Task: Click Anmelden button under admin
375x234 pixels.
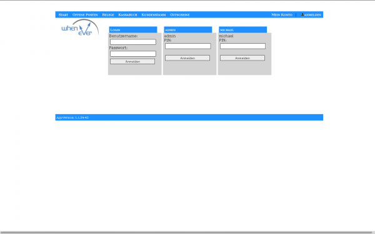Action: (187, 58)
